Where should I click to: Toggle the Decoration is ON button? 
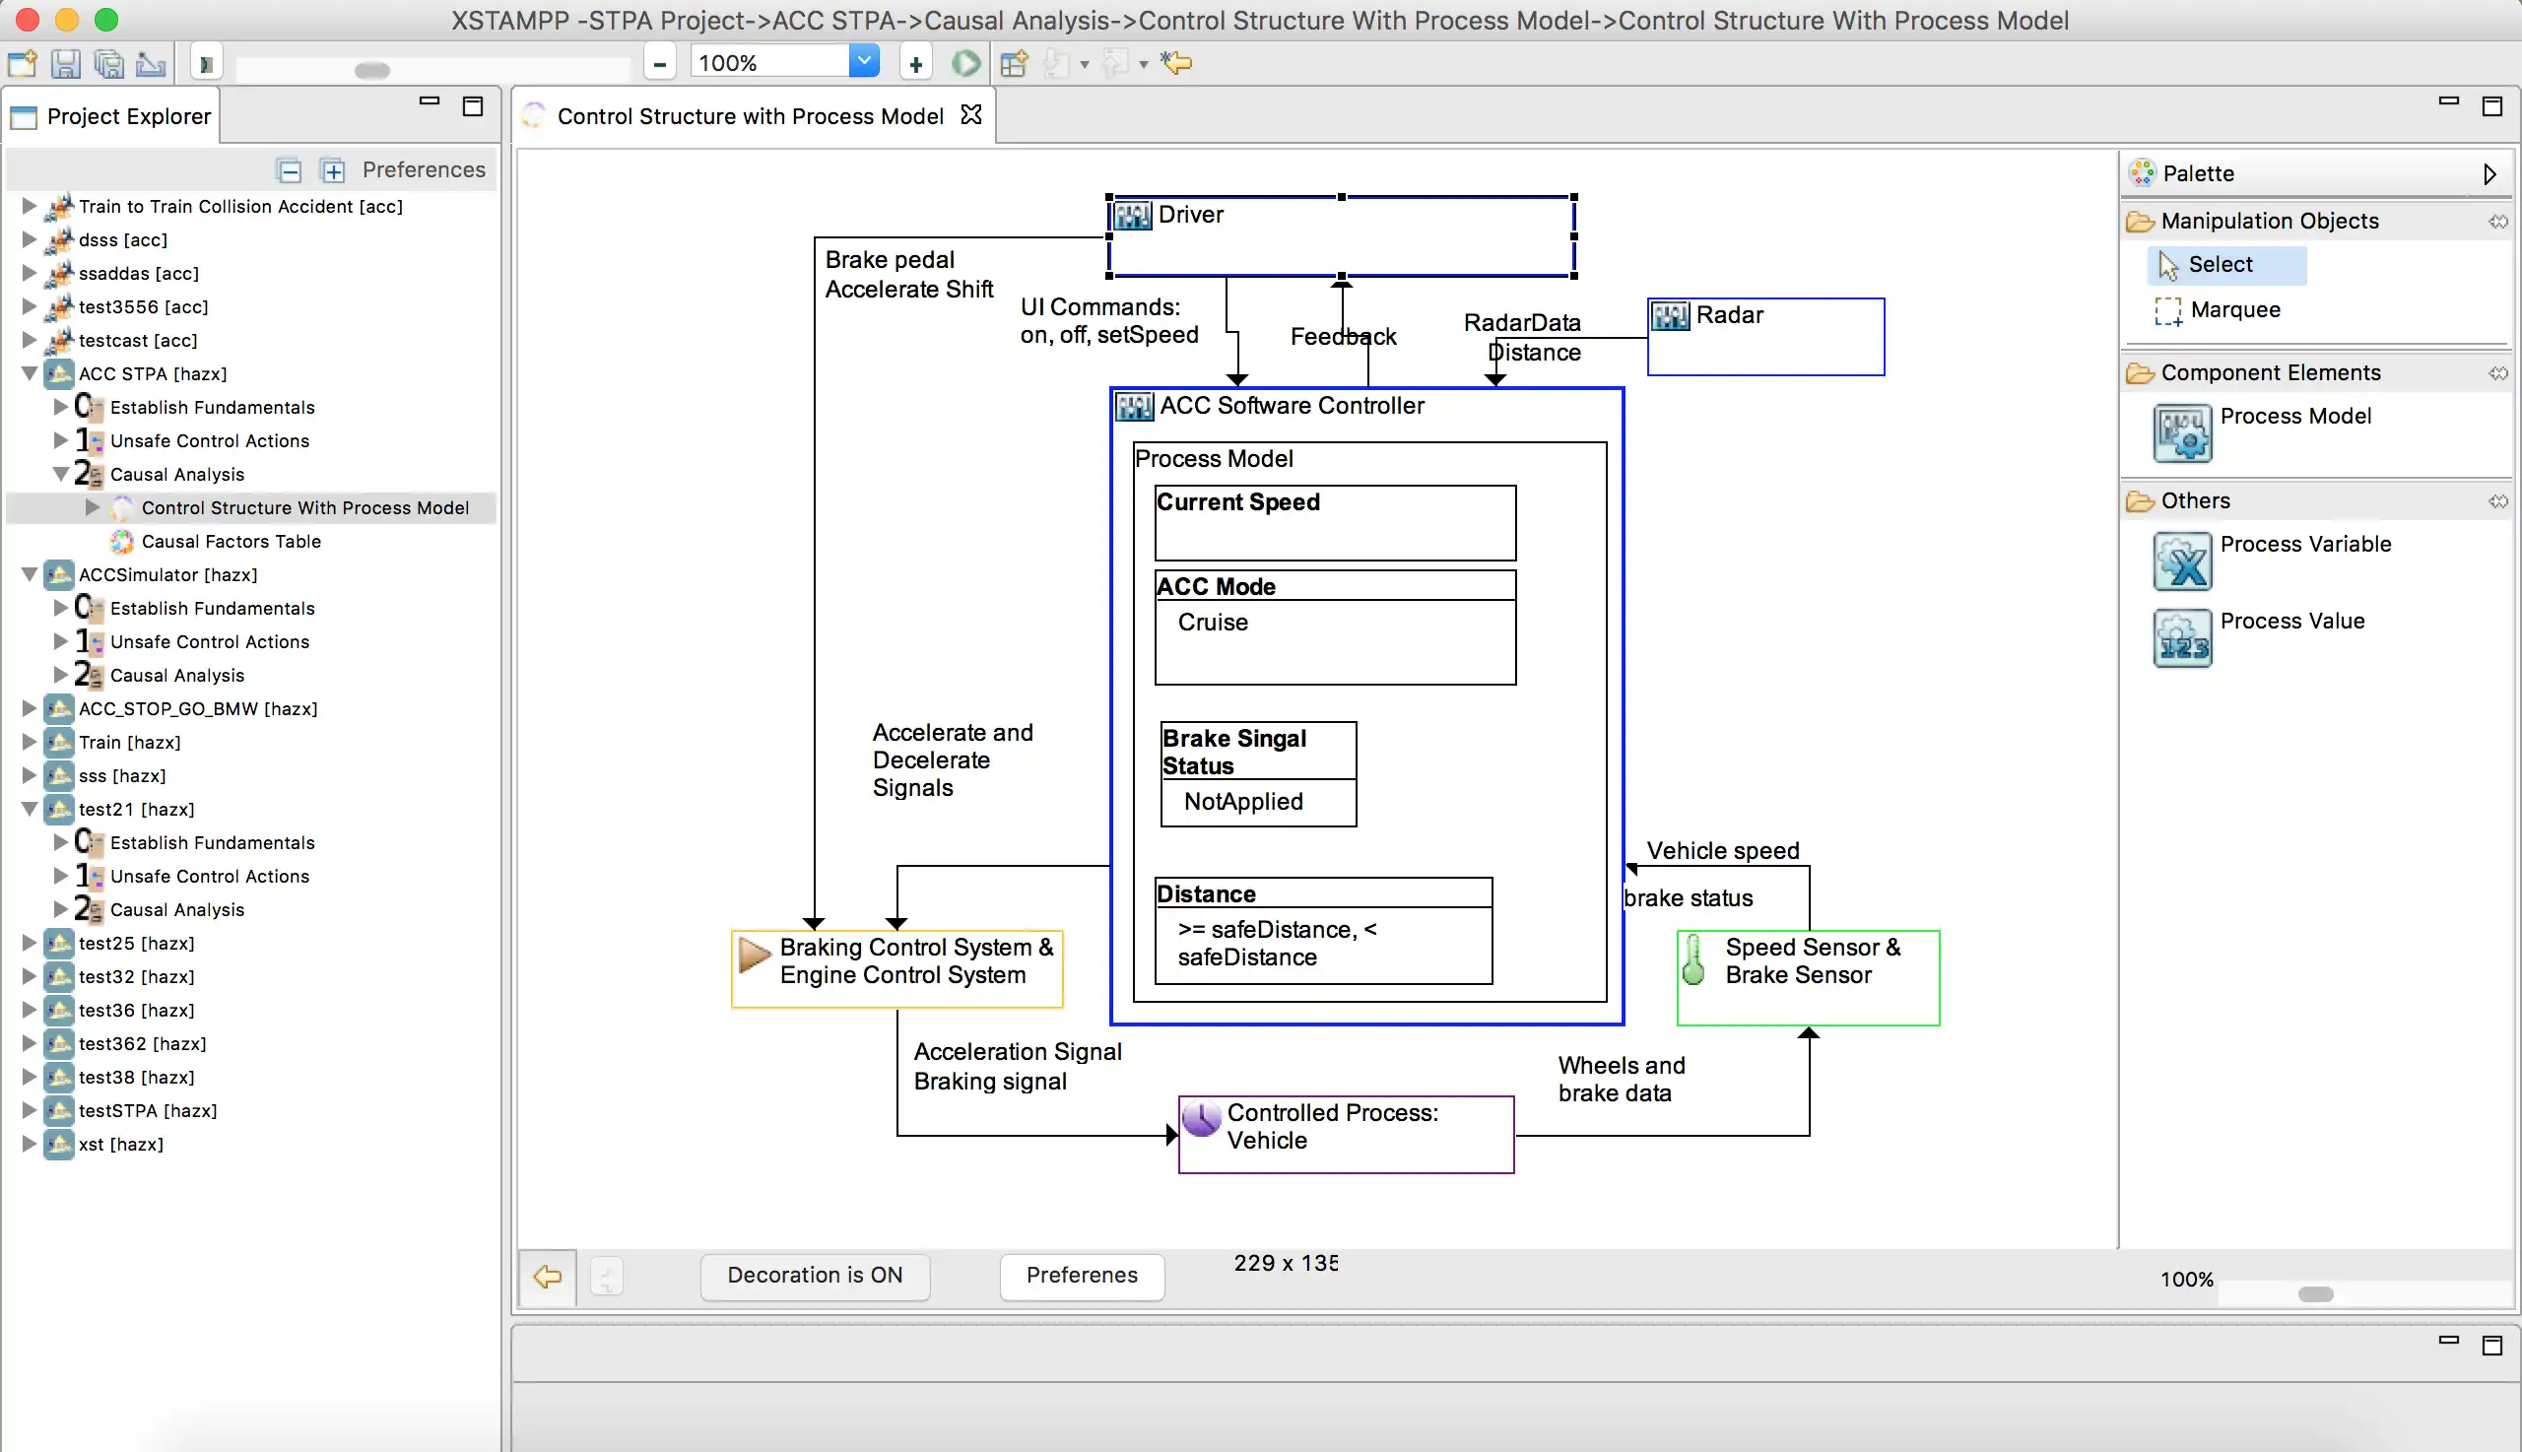(814, 1275)
